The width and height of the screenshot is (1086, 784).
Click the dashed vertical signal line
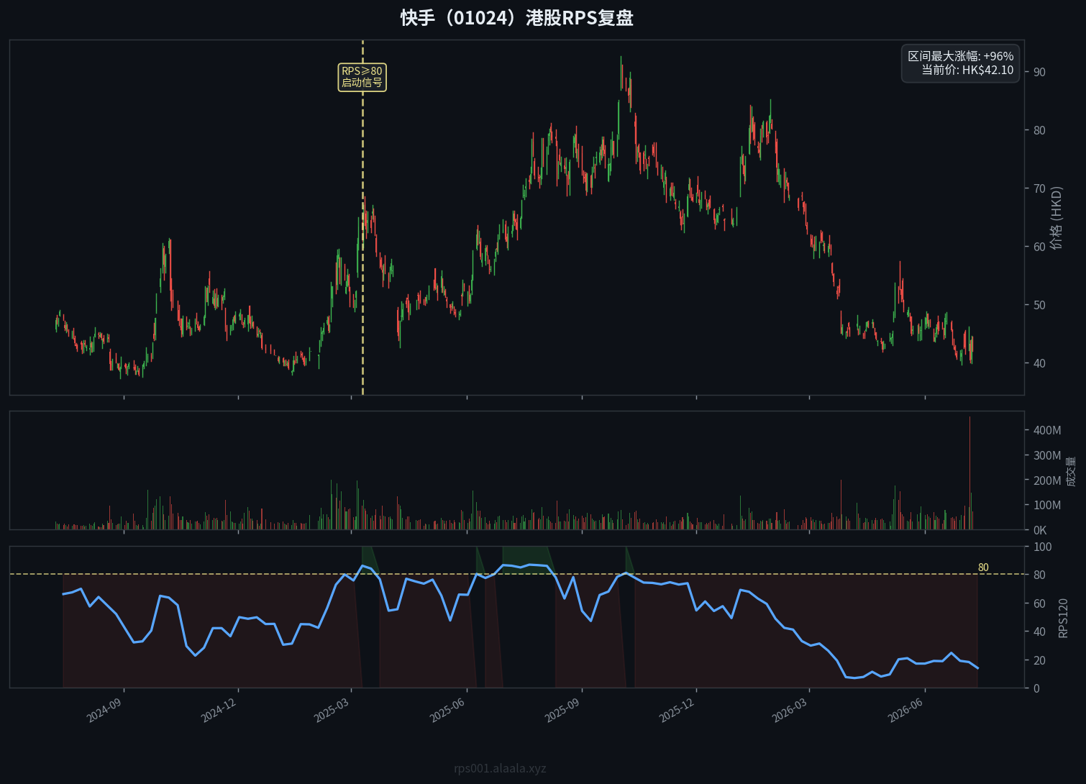[x=362, y=218]
